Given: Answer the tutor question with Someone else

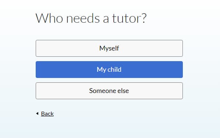Looking at the screenshot, I should click(109, 91).
